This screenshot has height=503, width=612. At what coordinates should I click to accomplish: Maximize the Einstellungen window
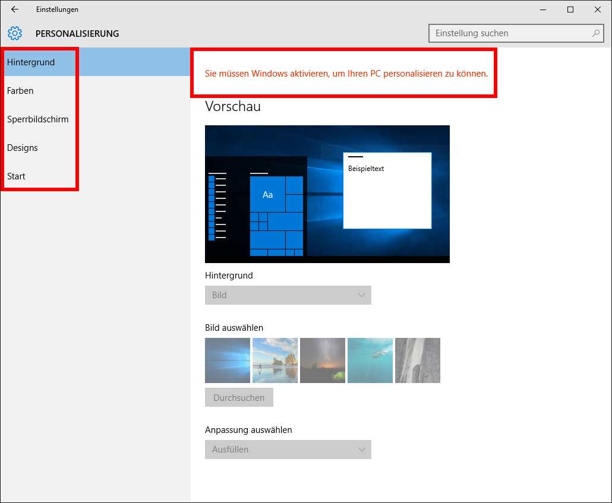[x=570, y=10]
